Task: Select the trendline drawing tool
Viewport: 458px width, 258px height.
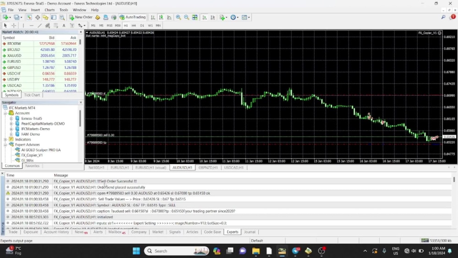Action: [39, 25]
